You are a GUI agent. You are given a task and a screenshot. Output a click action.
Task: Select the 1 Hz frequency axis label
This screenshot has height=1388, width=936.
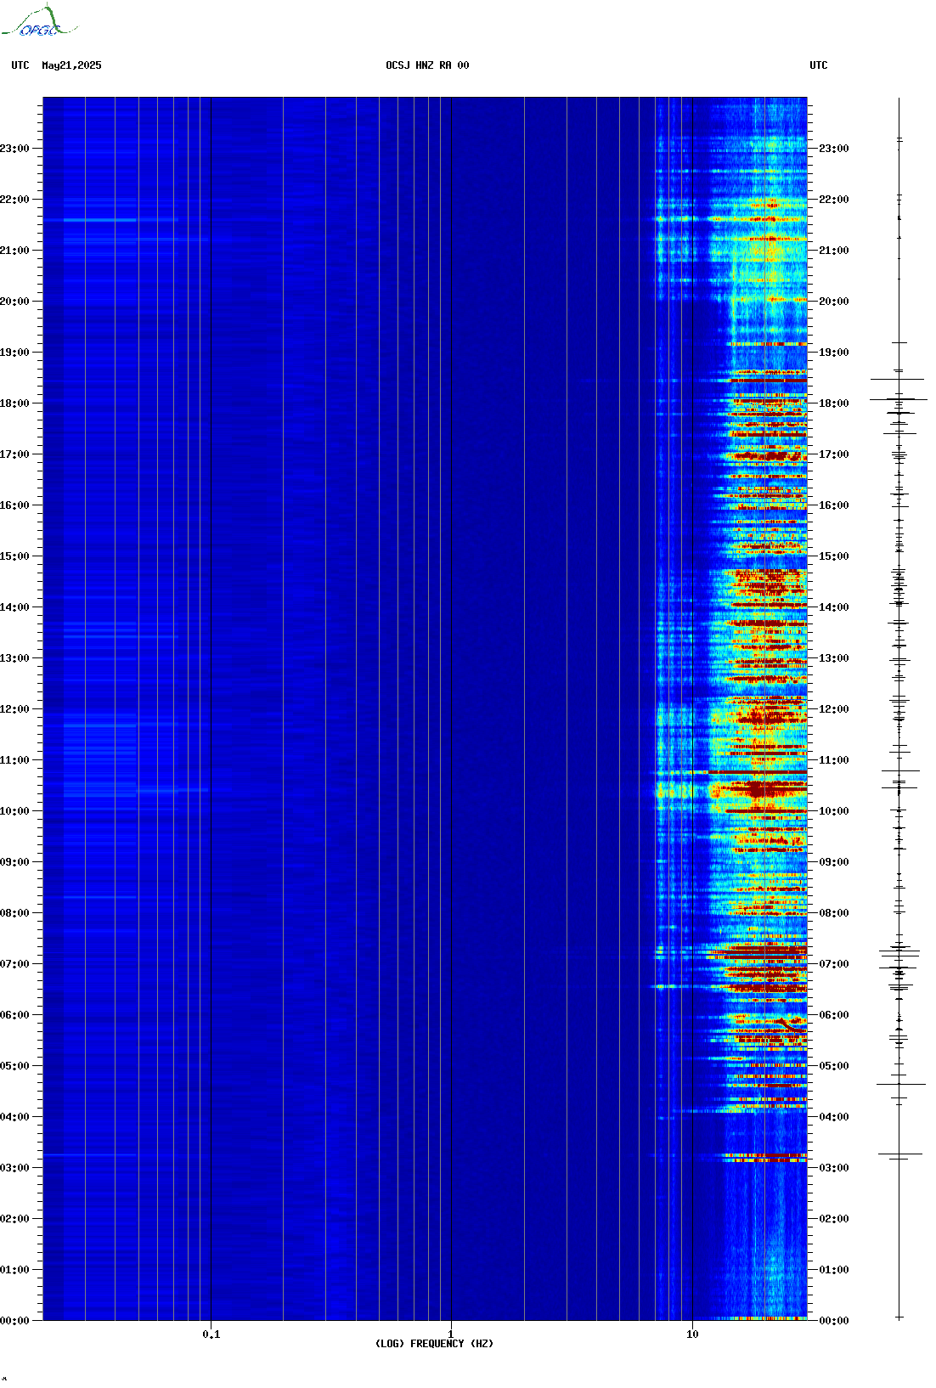click(x=451, y=1334)
